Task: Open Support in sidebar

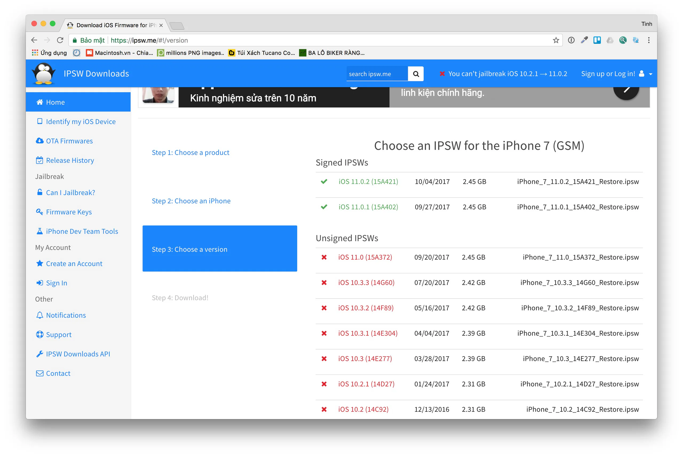Action: [54, 334]
